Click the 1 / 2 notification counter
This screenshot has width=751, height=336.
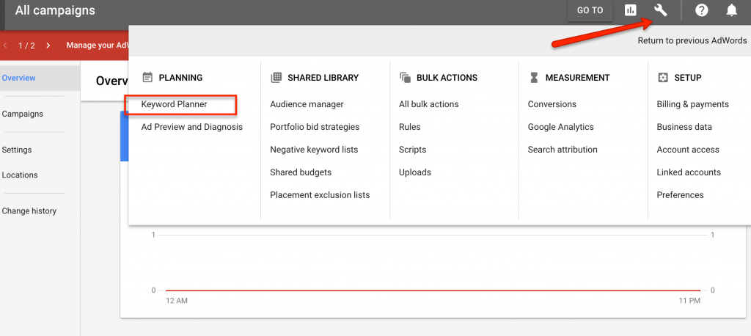pyautogui.click(x=26, y=45)
